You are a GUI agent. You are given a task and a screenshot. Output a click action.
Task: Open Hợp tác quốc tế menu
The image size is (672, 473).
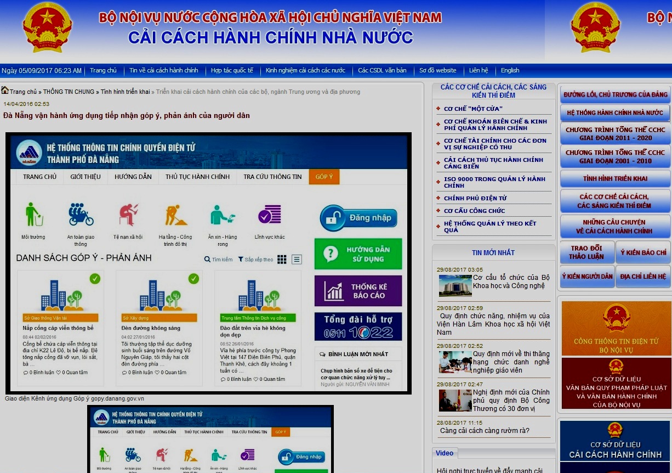232,70
